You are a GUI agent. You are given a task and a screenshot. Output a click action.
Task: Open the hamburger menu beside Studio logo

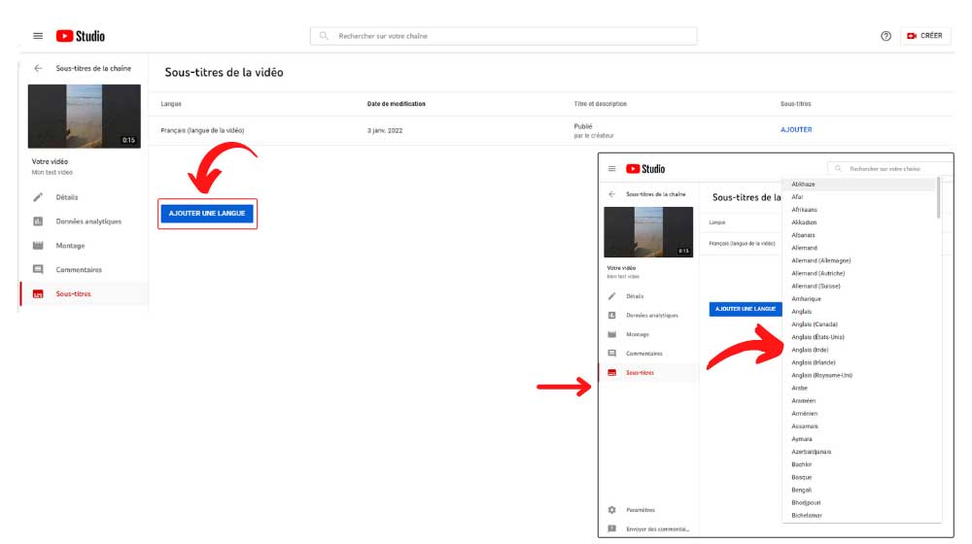(x=38, y=36)
